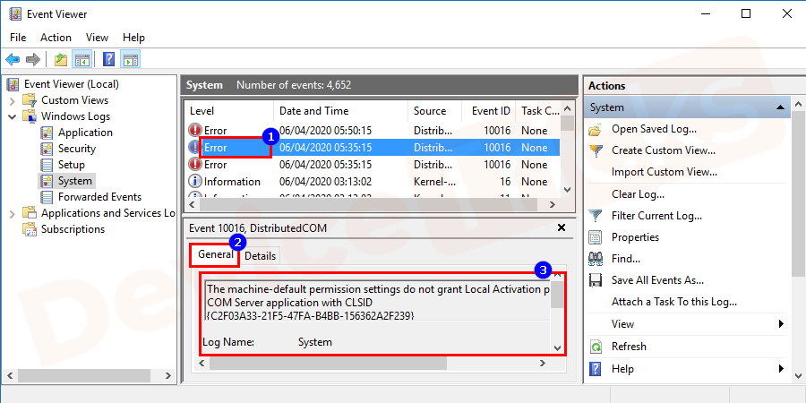Viewport: 806px width, 403px height.
Task: Switch to the General tab
Action: [215, 254]
